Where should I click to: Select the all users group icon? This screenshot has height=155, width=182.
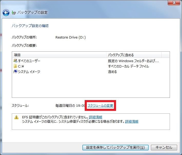(15, 61)
